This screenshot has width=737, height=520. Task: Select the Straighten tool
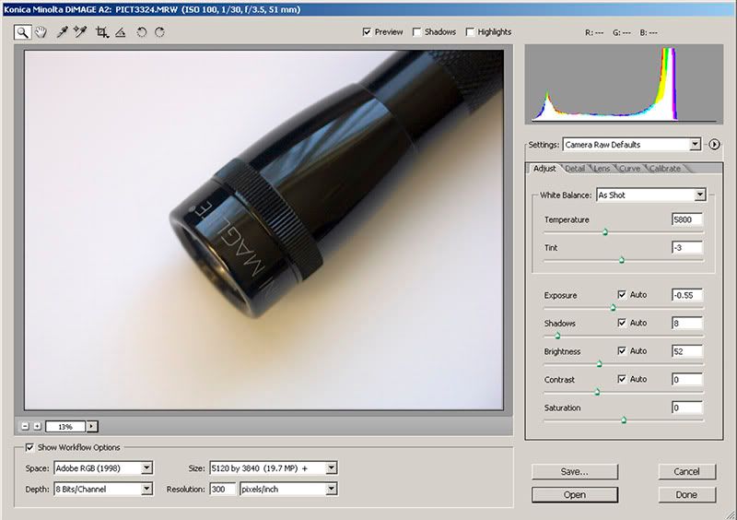tap(121, 32)
